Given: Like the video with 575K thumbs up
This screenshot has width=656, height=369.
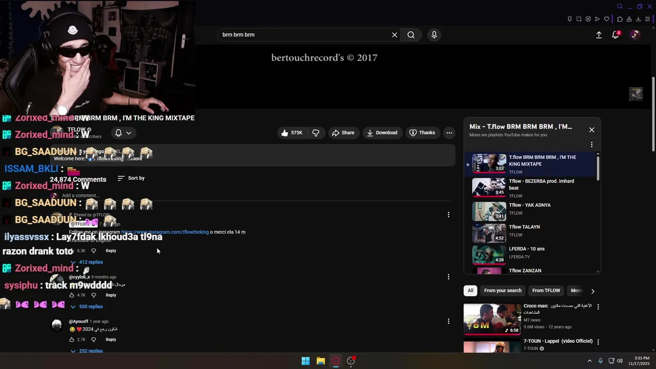Looking at the screenshot, I should point(292,133).
